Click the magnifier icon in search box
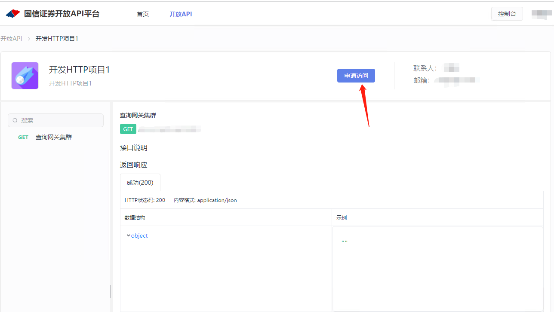The image size is (554, 312). 15,121
